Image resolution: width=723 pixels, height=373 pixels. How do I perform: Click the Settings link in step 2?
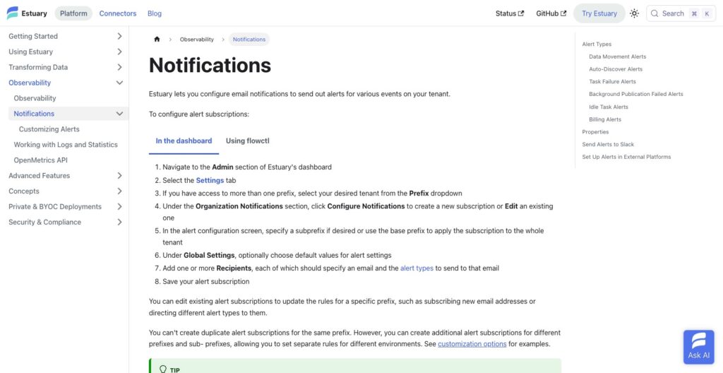pyautogui.click(x=210, y=180)
